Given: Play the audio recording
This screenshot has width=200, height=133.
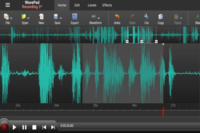Looking at the screenshot, I should (14, 127).
